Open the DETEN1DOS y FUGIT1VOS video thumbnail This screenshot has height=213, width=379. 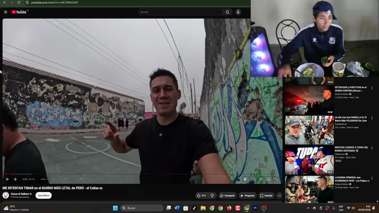point(309,100)
